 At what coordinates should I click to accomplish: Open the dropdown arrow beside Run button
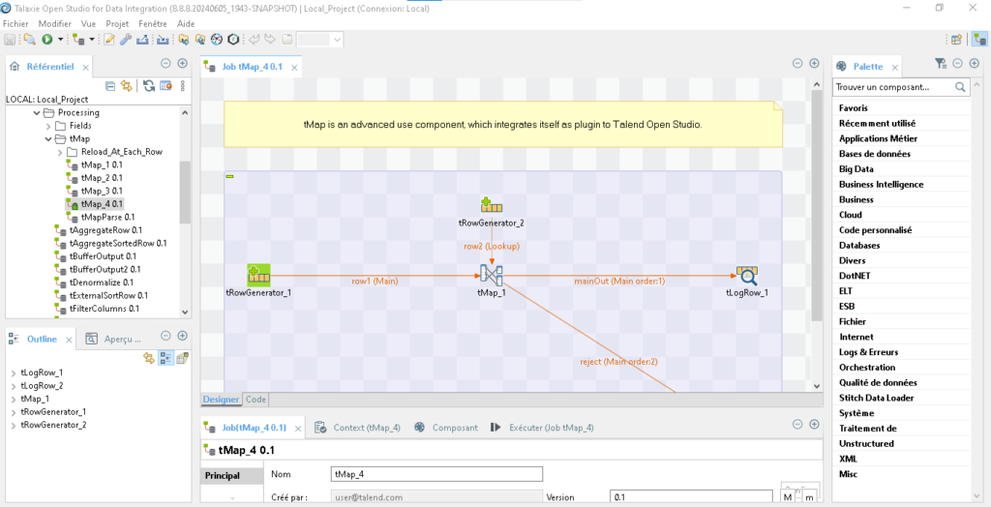(x=60, y=40)
